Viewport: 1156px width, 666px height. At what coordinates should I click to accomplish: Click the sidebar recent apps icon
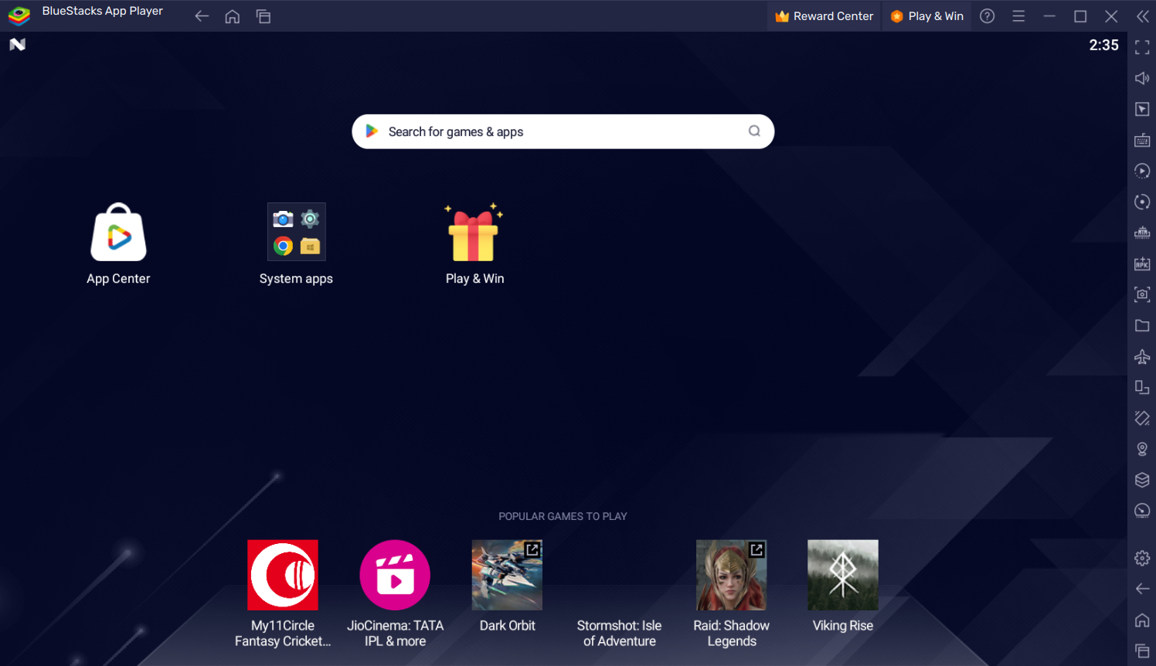point(1142,651)
